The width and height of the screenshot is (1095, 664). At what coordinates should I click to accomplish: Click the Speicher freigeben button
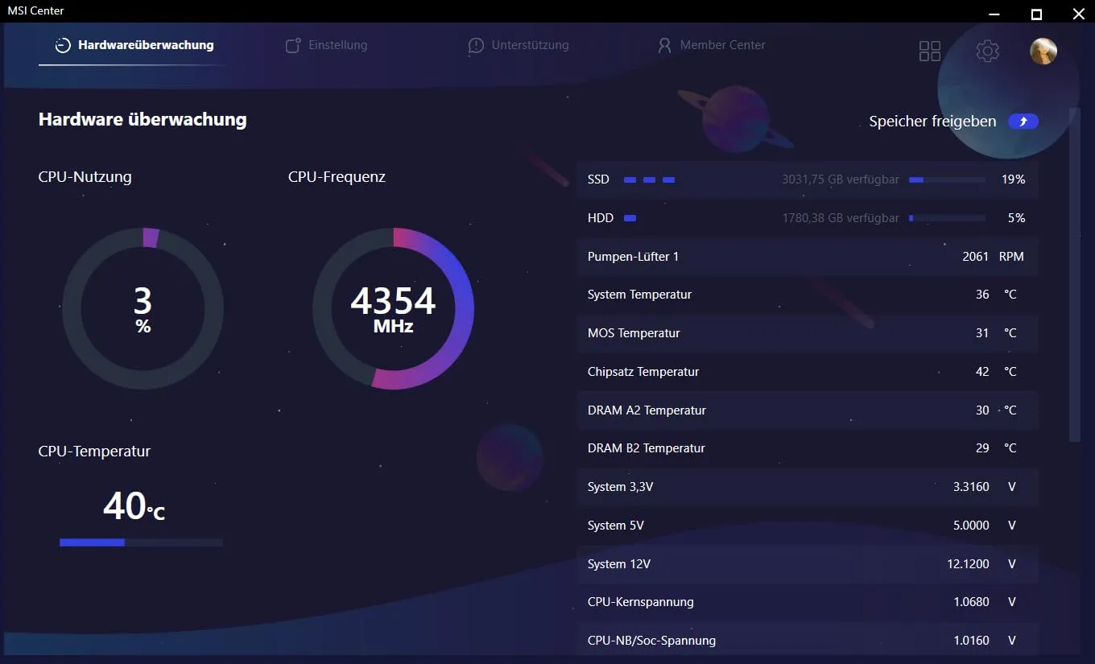[1023, 122]
